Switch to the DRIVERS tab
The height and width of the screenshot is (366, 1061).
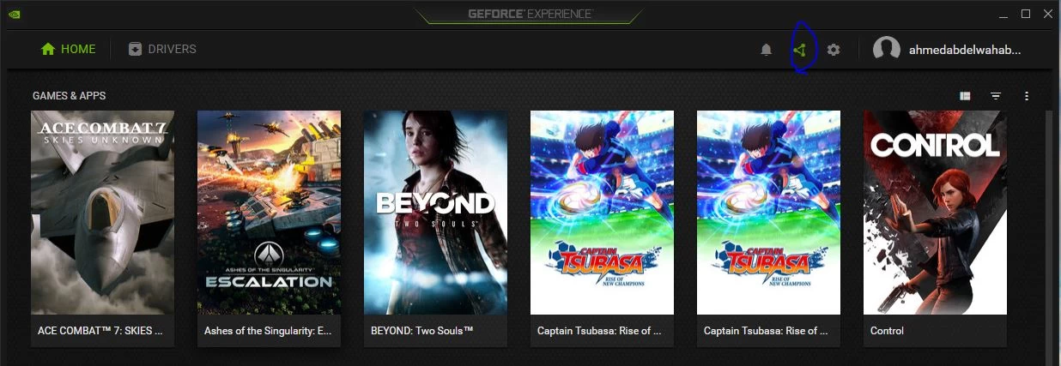tap(162, 49)
